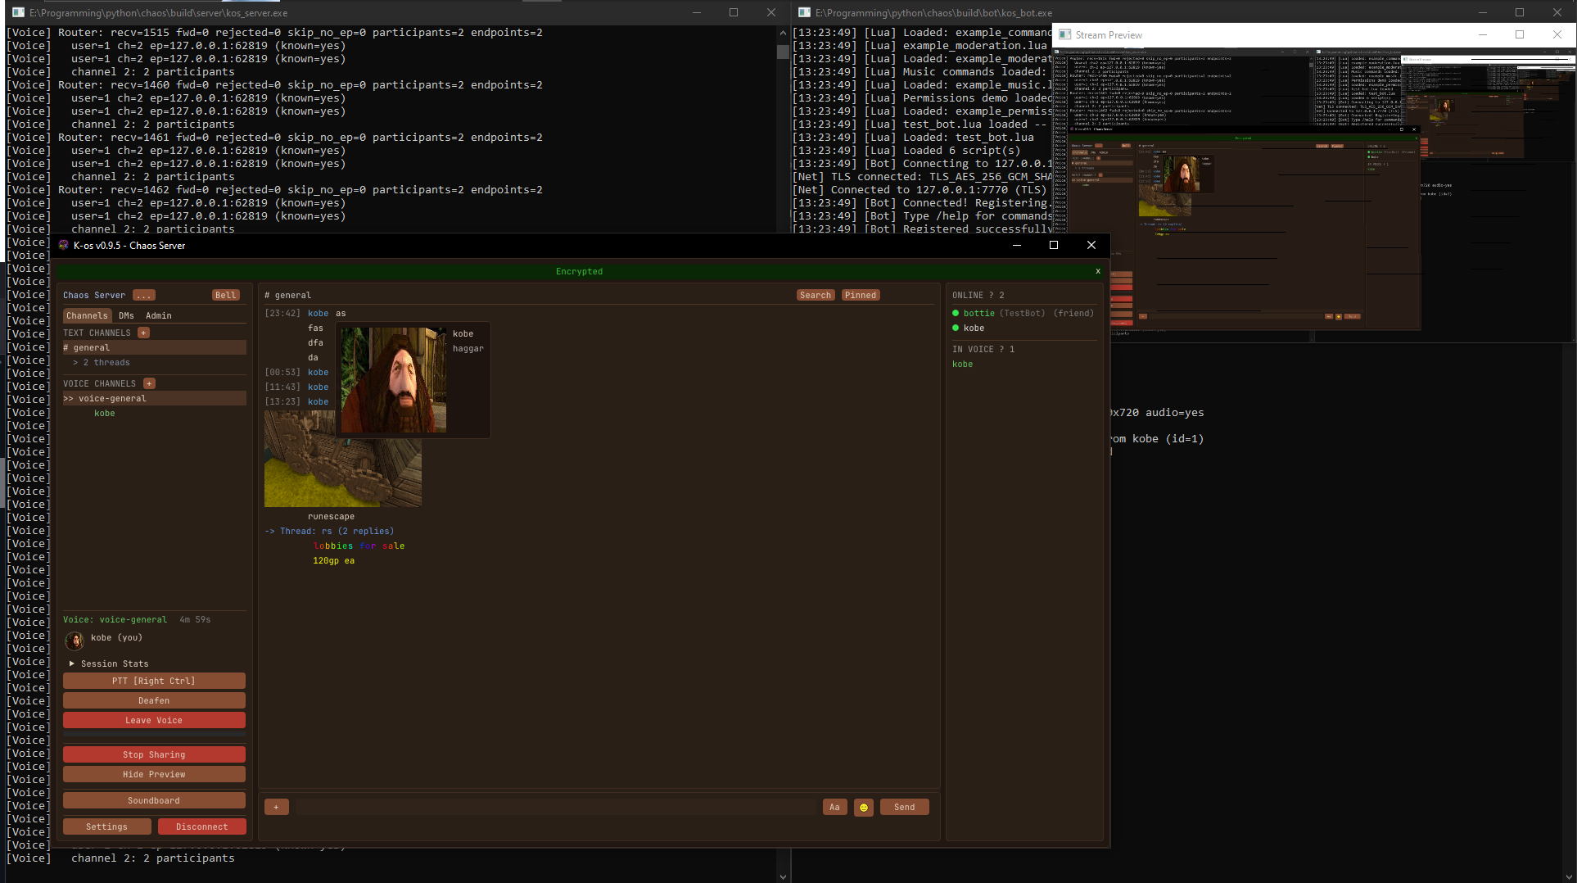Click the TEXT CHANNELS header

(x=97, y=333)
